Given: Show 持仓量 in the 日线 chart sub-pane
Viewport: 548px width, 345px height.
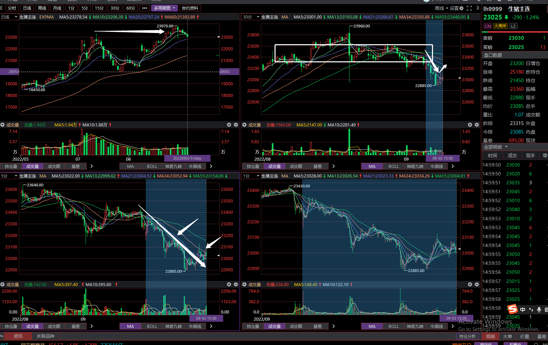Looking at the screenshot, I should pyautogui.click(x=11, y=167).
